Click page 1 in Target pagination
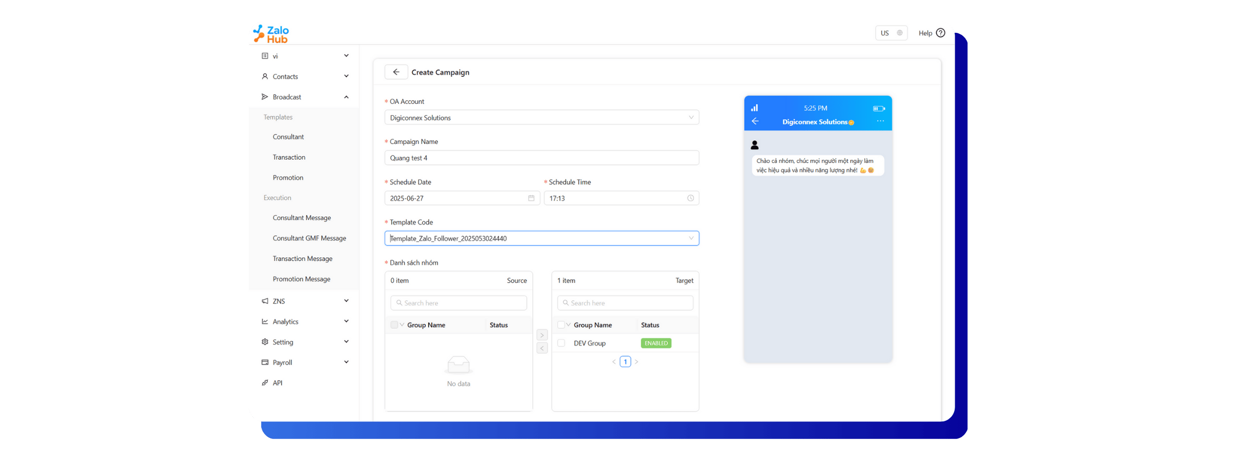 pos(625,362)
